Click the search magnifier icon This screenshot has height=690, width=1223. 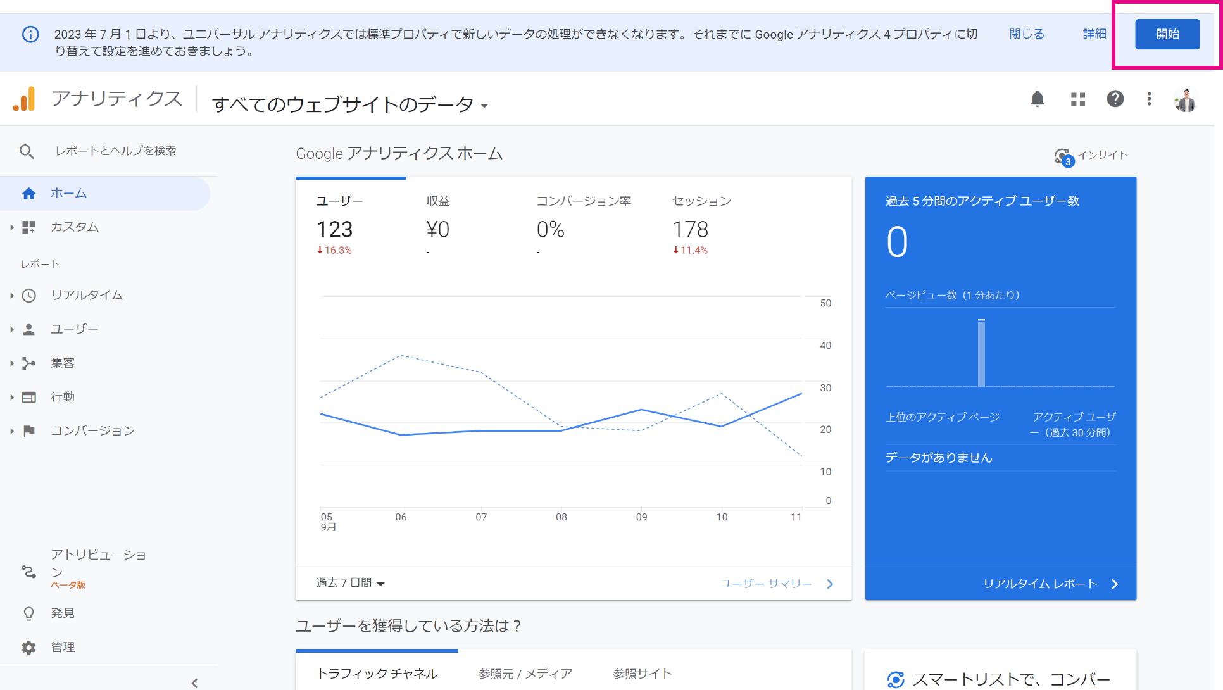(27, 151)
